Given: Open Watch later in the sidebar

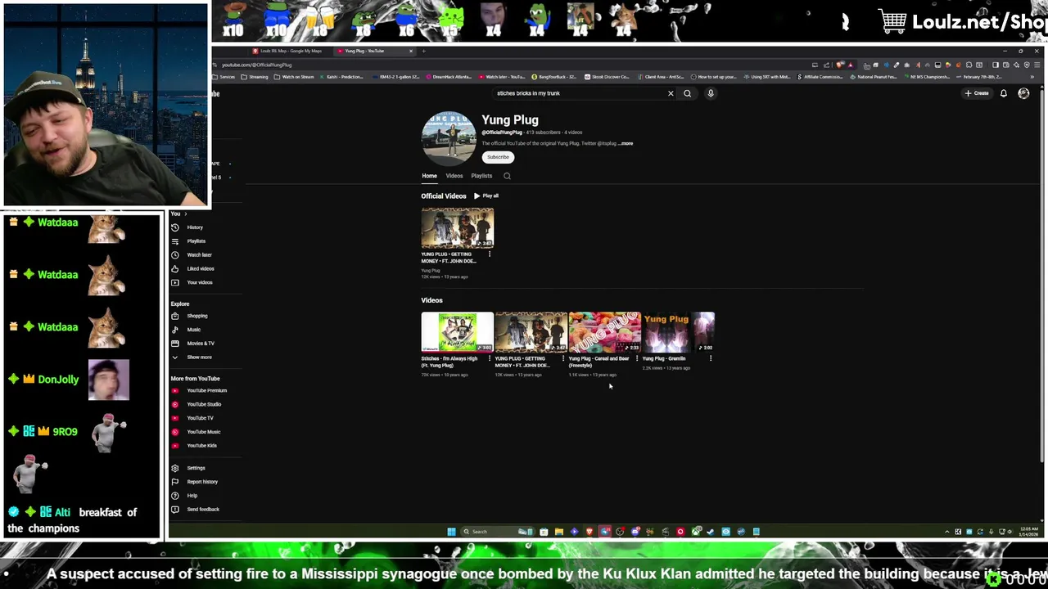Looking at the screenshot, I should pyautogui.click(x=199, y=255).
